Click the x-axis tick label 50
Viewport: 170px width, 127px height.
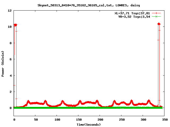(x=36, y=120)
